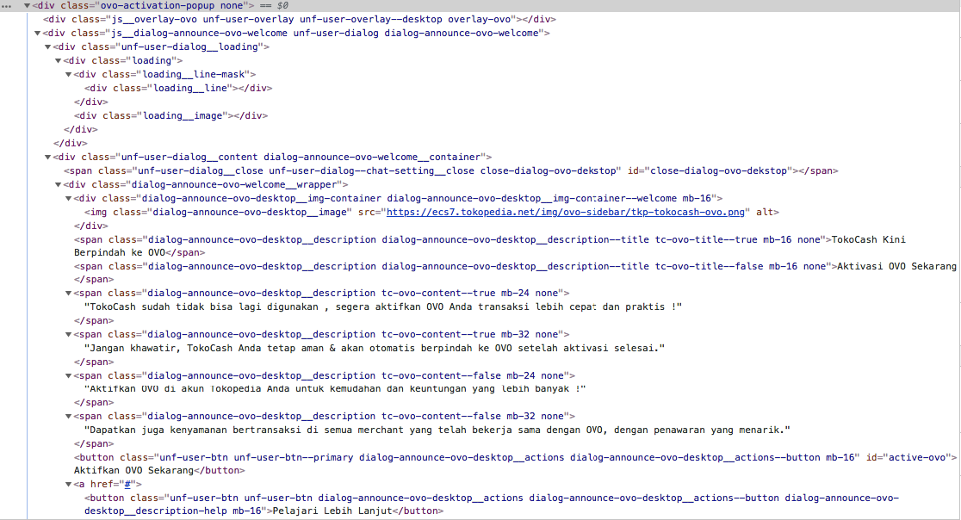The height and width of the screenshot is (520, 961).
Task: Select the span starting "TokoCash Kini"
Action: pos(490,245)
